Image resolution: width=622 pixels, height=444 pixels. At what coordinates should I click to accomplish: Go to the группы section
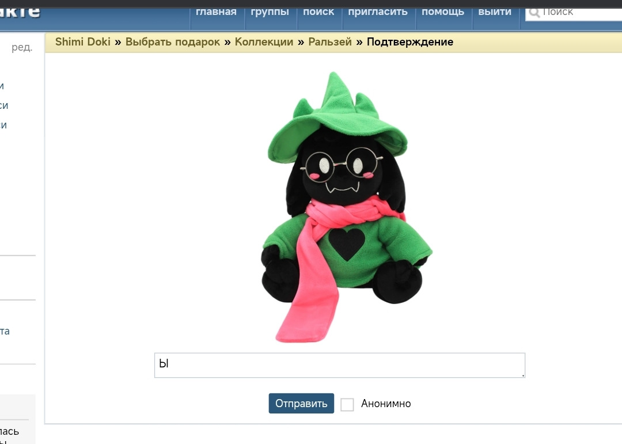click(x=270, y=12)
